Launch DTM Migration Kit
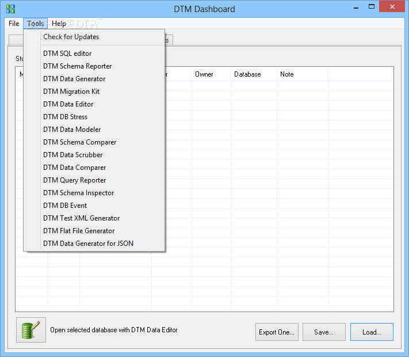Image resolution: width=409 pixels, height=357 pixels. point(94,92)
